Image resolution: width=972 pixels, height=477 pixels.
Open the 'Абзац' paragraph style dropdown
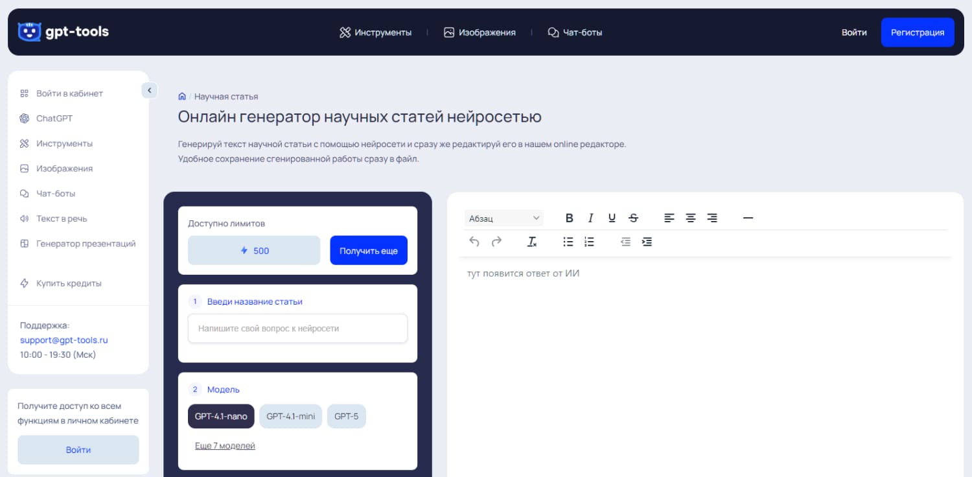503,217
